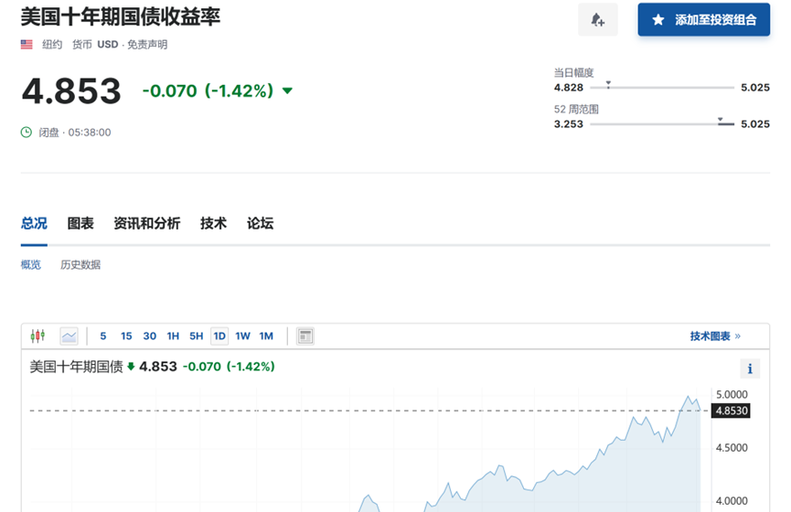Select the 1W chart interval
The width and height of the screenshot is (791, 512).
pos(242,336)
